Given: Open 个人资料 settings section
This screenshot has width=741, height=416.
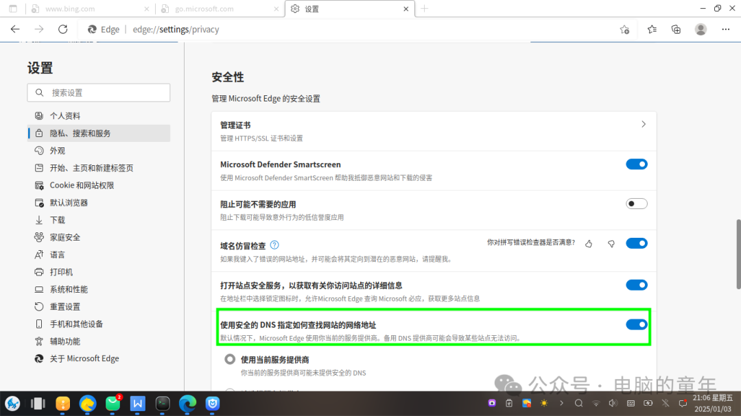Looking at the screenshot, I should 99,116.
